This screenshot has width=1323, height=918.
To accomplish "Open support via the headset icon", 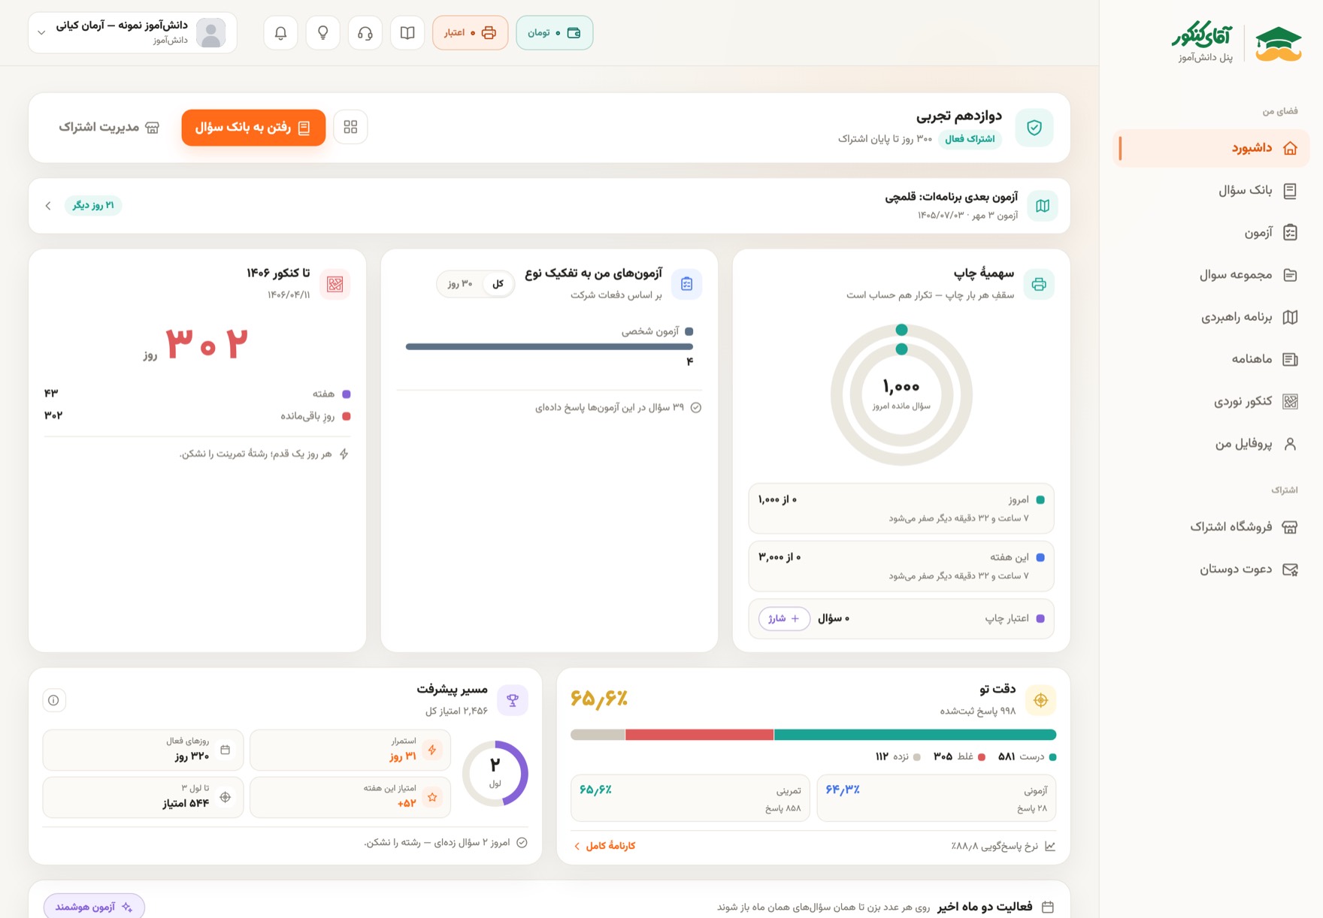I will point(365,33).
